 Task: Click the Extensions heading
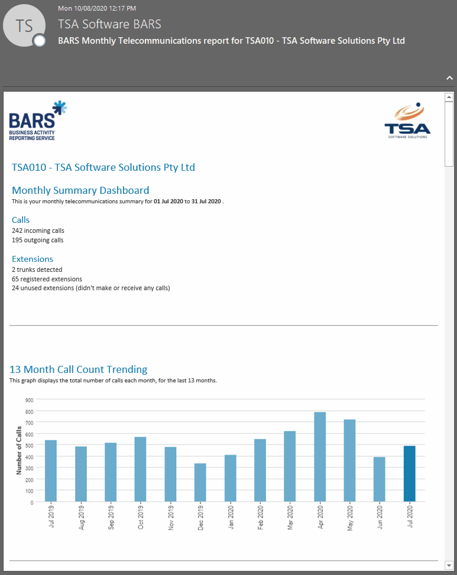[x=33, y=259]
